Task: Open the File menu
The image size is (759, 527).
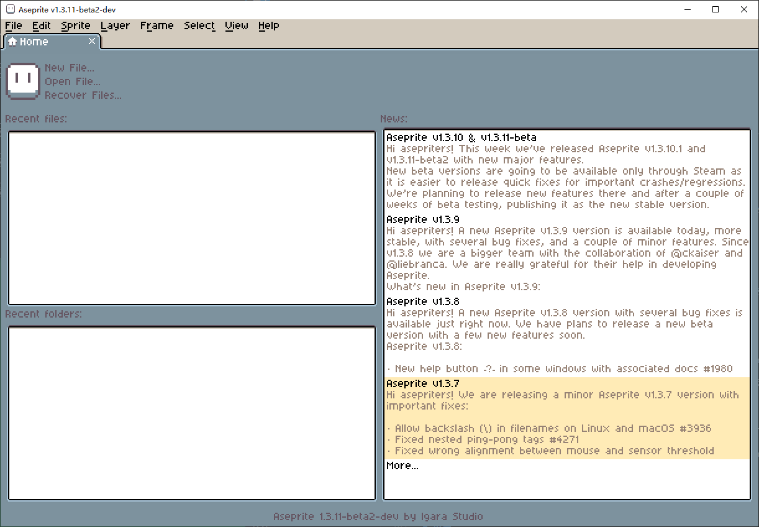Action: pos(13,25)
